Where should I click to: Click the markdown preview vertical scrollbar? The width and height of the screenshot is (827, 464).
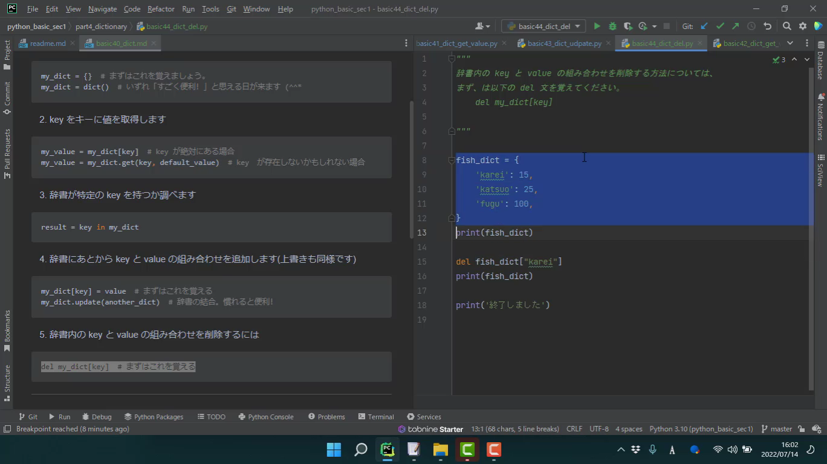[412, 169]
